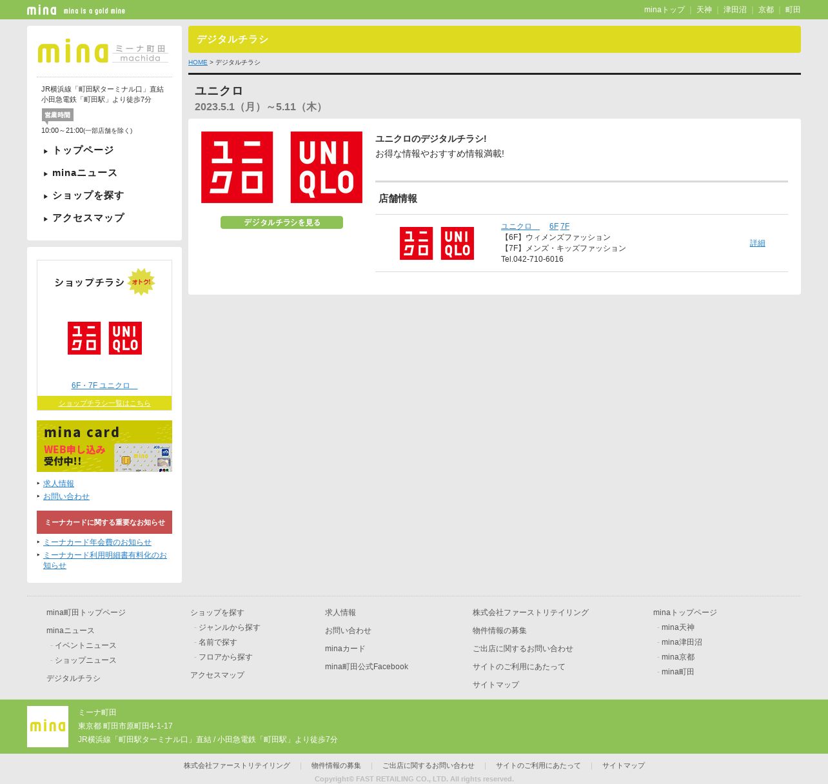828x784 pixels.
Task: Click ショップニュース in footer
Action: point(86,660)
